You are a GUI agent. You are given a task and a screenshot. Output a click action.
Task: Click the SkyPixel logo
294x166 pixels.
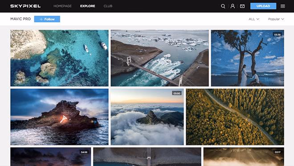click(25, 6)
